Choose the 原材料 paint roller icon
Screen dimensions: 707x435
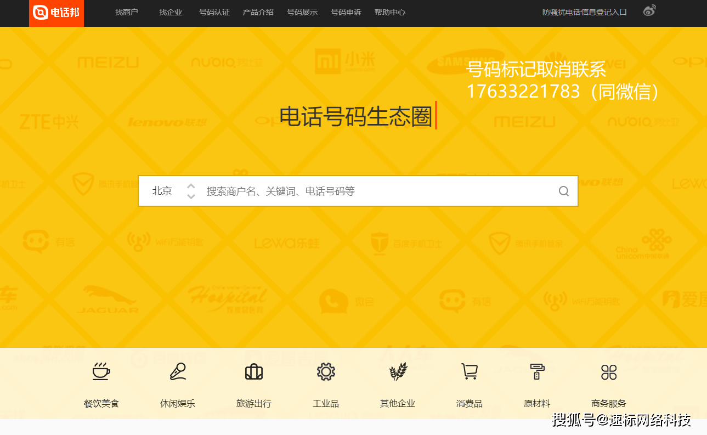coord(536,372)
